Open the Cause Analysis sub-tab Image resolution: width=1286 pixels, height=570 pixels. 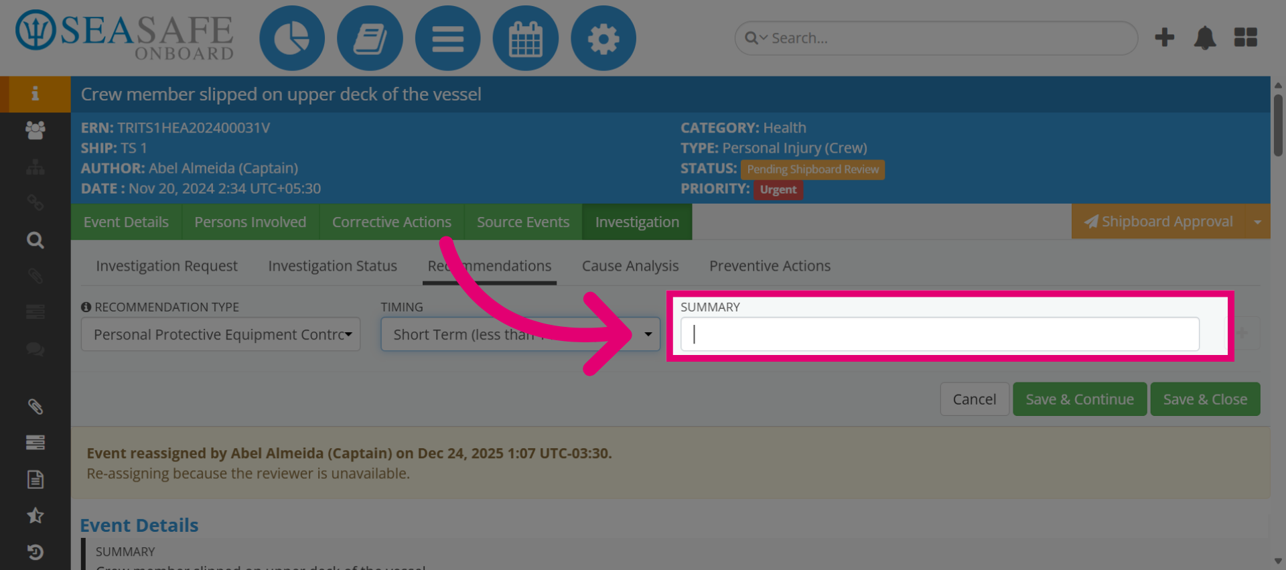point(630,266)
